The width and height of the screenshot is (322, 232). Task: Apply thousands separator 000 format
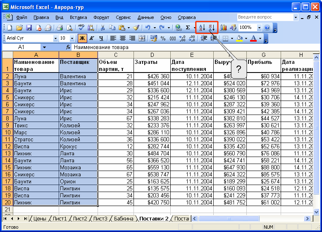[172, 38]
